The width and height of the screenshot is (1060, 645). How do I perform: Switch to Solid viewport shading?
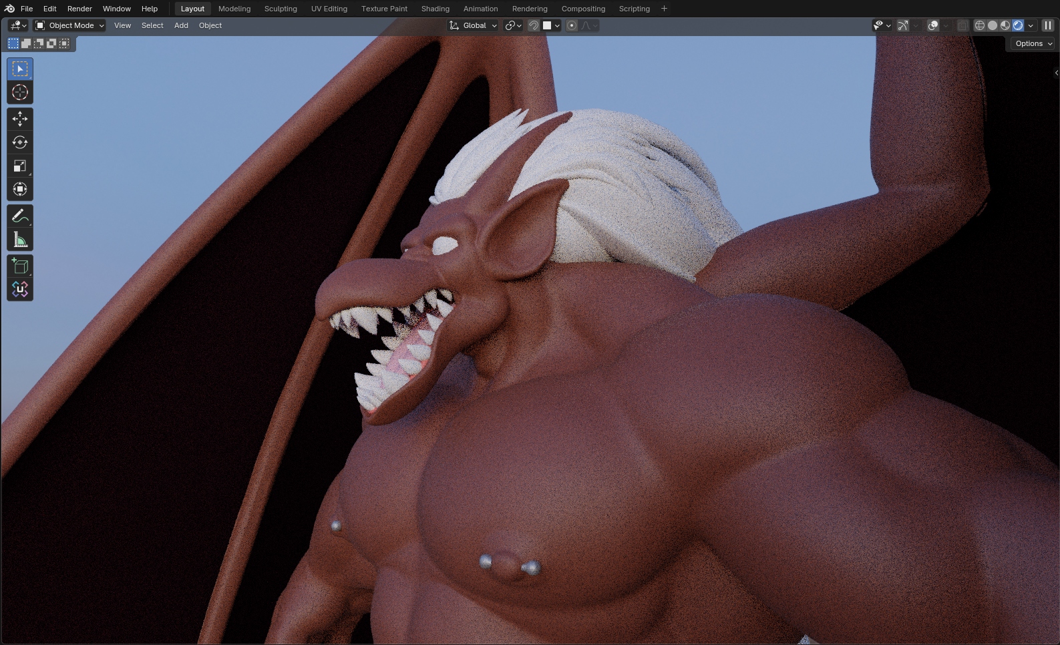tap(993, 25)
